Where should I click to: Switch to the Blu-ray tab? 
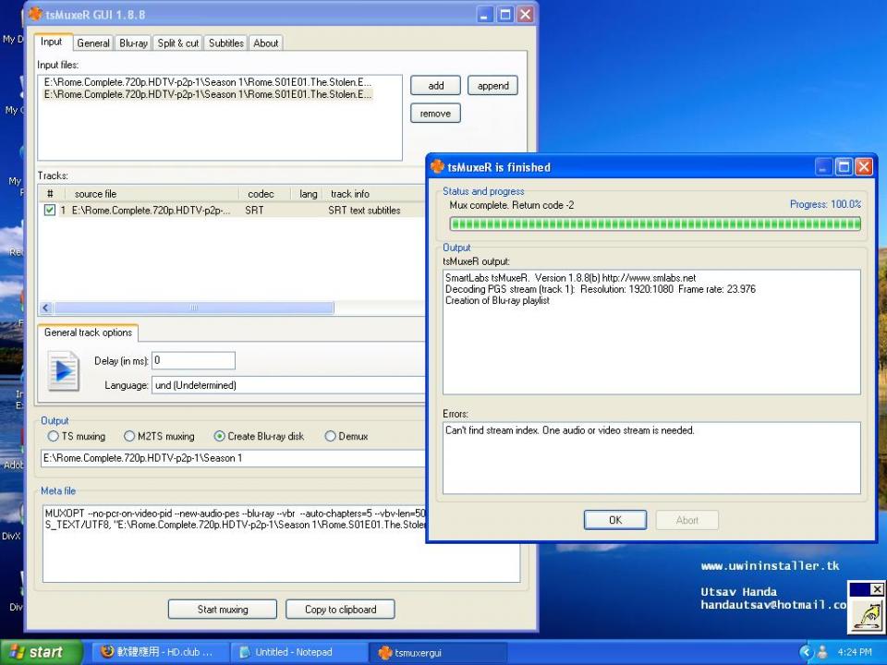(x=133, y=42)
